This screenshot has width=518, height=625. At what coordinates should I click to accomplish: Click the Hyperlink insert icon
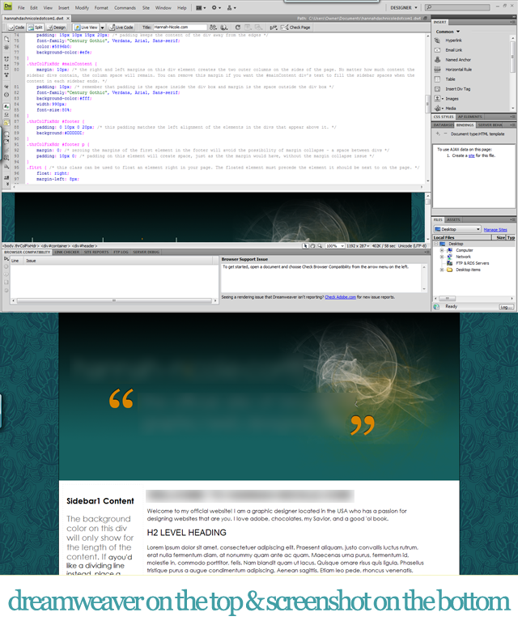(438, 40)
